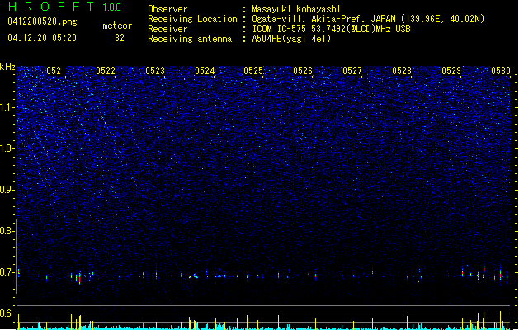Click the 0528 time marker
The width and height of the screenshot is (519, 330).
402,70
